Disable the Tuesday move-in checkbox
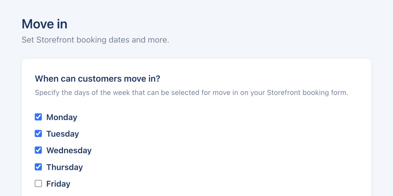 coord(38,134)
